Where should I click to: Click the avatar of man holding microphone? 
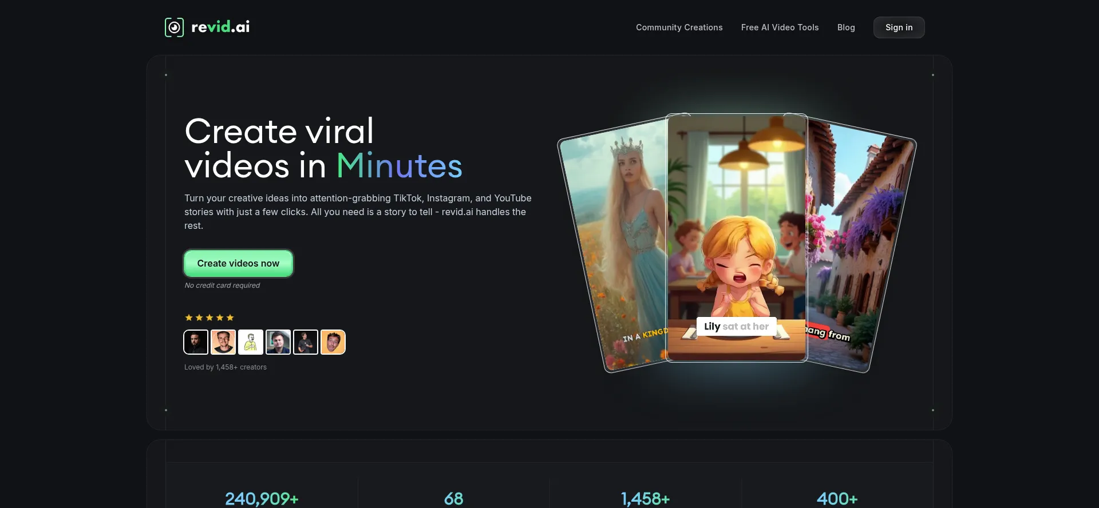pyautogui.click(x=306, y=342)
